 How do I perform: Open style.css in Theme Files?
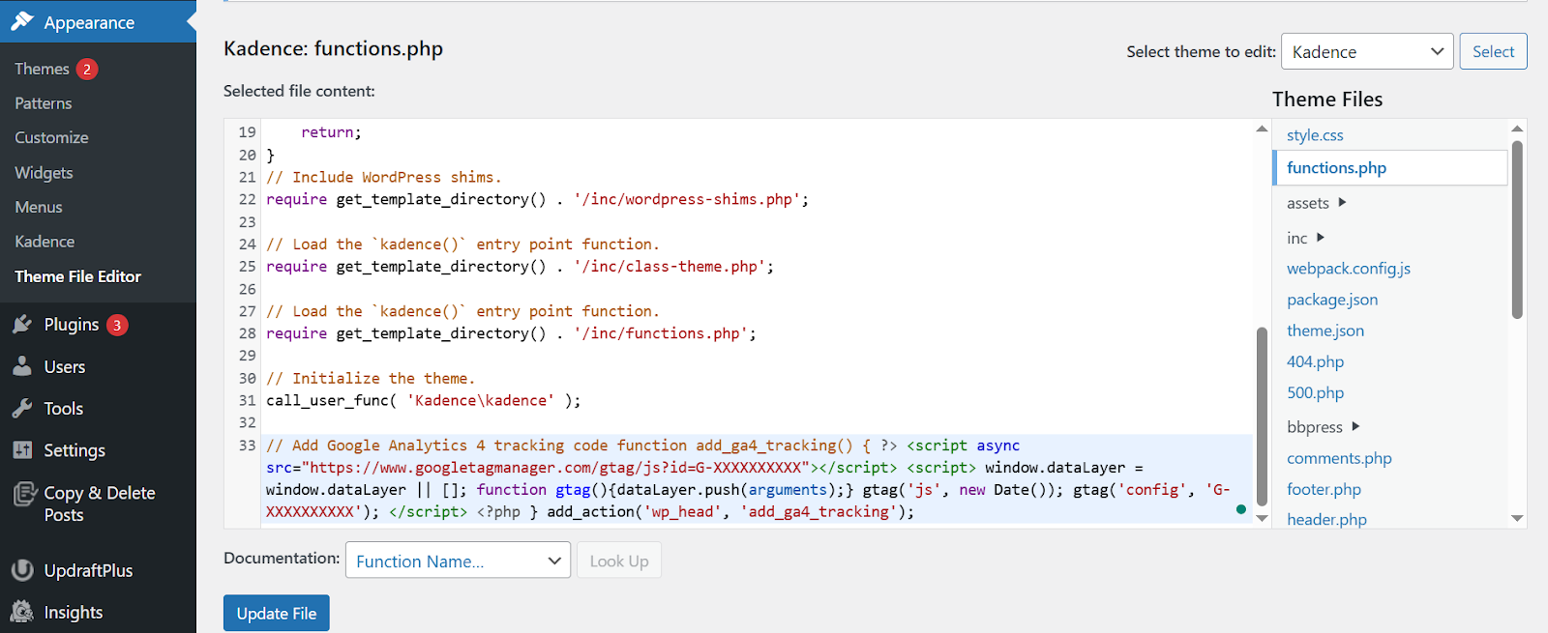coord(1315,135)
